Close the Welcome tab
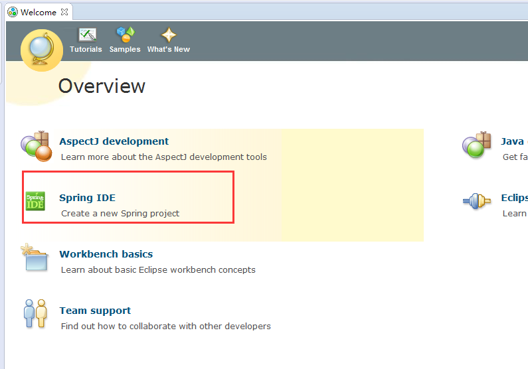The image size is (528, 369). pos(64,12)
